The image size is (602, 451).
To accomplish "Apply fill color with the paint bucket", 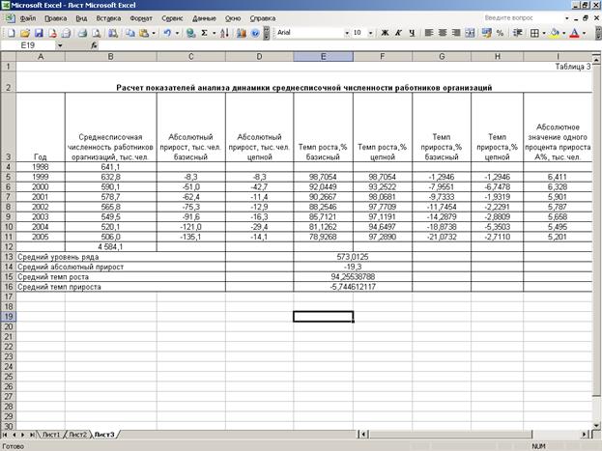I will (554, 33).
